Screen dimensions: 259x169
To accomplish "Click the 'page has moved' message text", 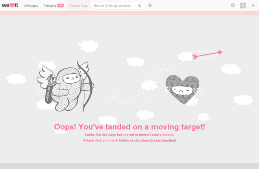I will click(x=129, y=135).
